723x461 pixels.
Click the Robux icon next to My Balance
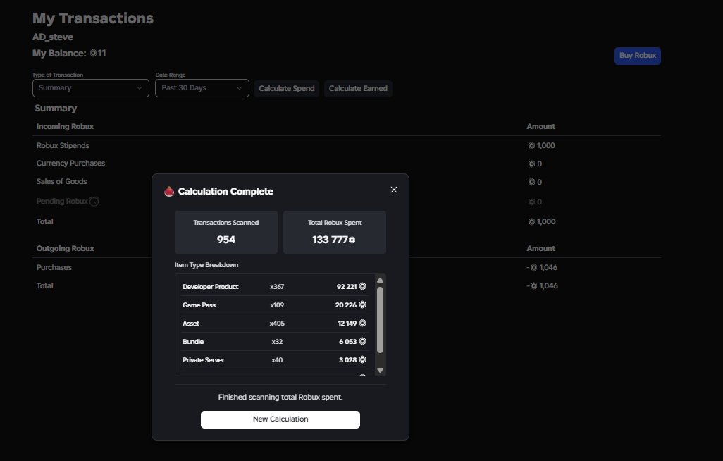tap(93, 53)
